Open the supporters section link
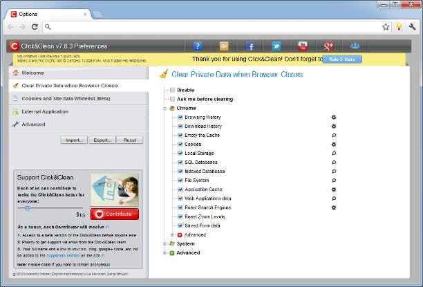The height and width of the screenshot is (287, 423). click(63, 255)
